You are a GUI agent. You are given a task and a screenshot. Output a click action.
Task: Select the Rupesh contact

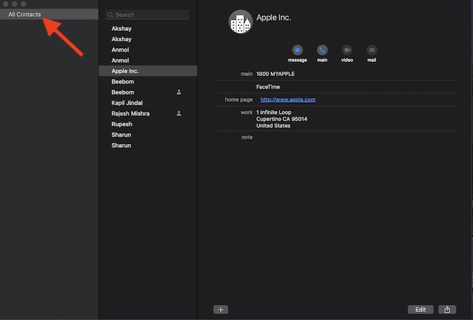tap(148, 124)
